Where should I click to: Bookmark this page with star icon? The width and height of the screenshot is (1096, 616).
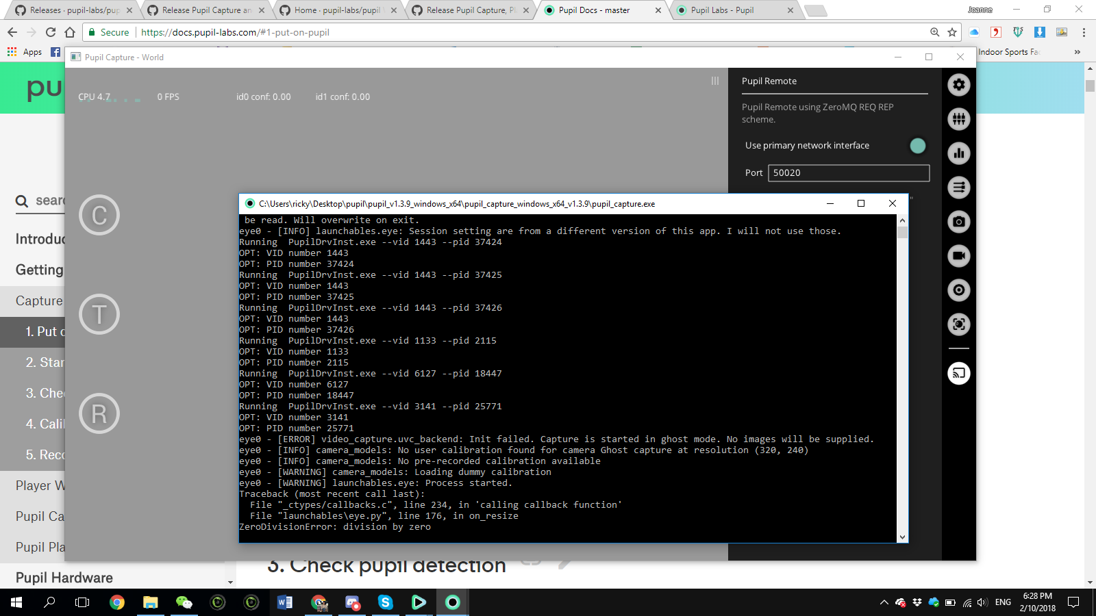[x=952, y=32]
